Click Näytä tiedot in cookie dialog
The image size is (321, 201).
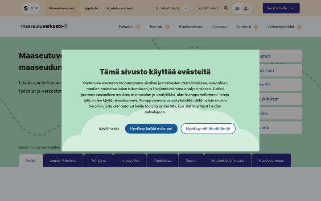(x=109, y=129)
